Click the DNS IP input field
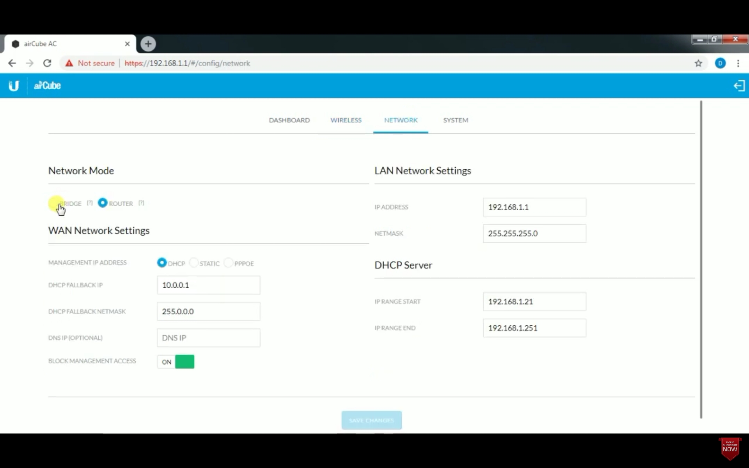749x468 pixels. point(208,338)
